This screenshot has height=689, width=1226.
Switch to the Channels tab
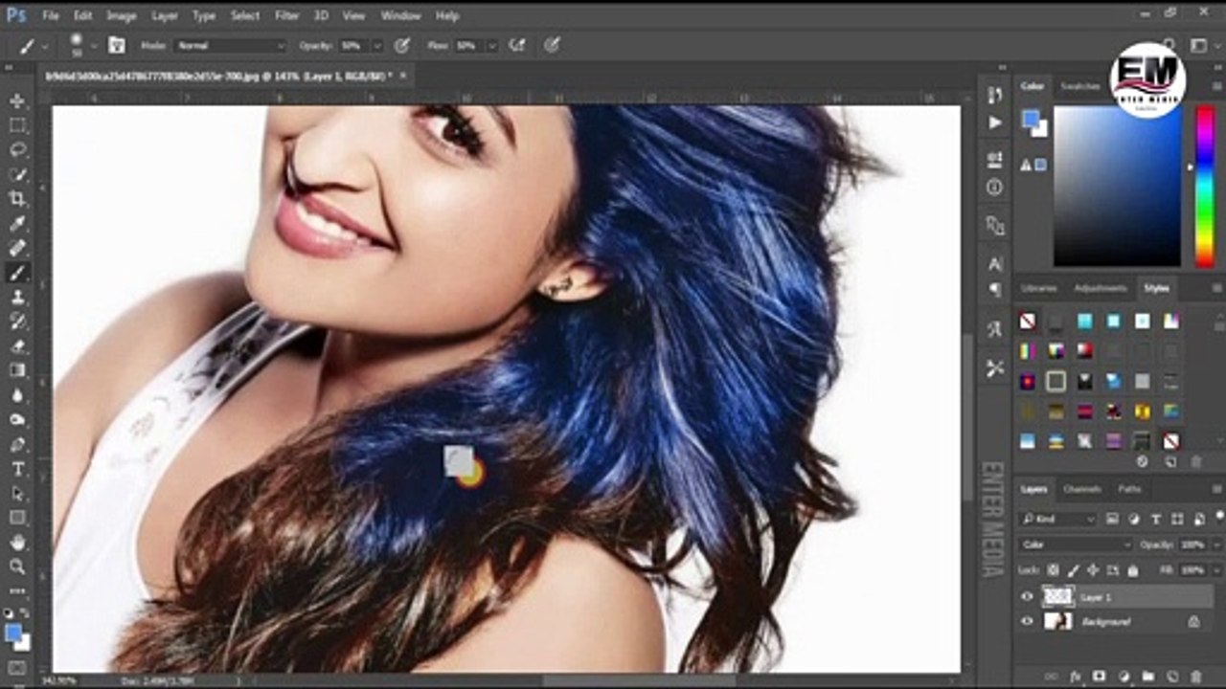(x=1082, y=489)
